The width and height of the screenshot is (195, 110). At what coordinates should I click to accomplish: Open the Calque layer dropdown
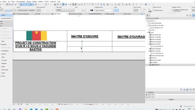pyautogui.click(x=27, y=10)
